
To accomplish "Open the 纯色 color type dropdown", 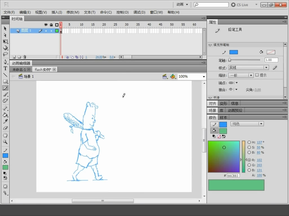I will 247,124.
